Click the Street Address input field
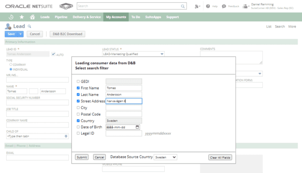Screen dimensions: 302x173 click(124, 101)
